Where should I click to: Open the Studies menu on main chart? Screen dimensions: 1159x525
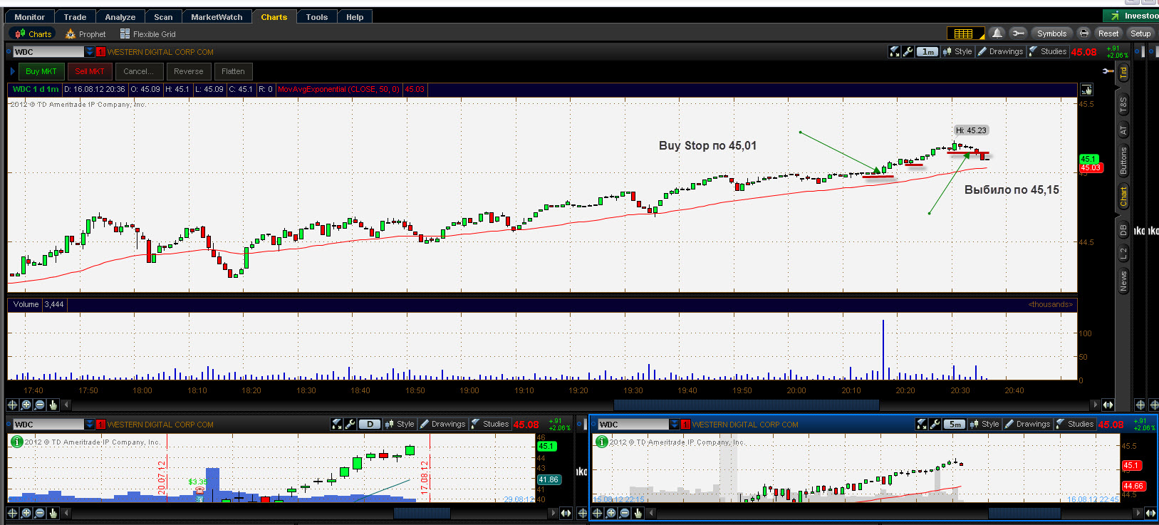coord(1048,51)
